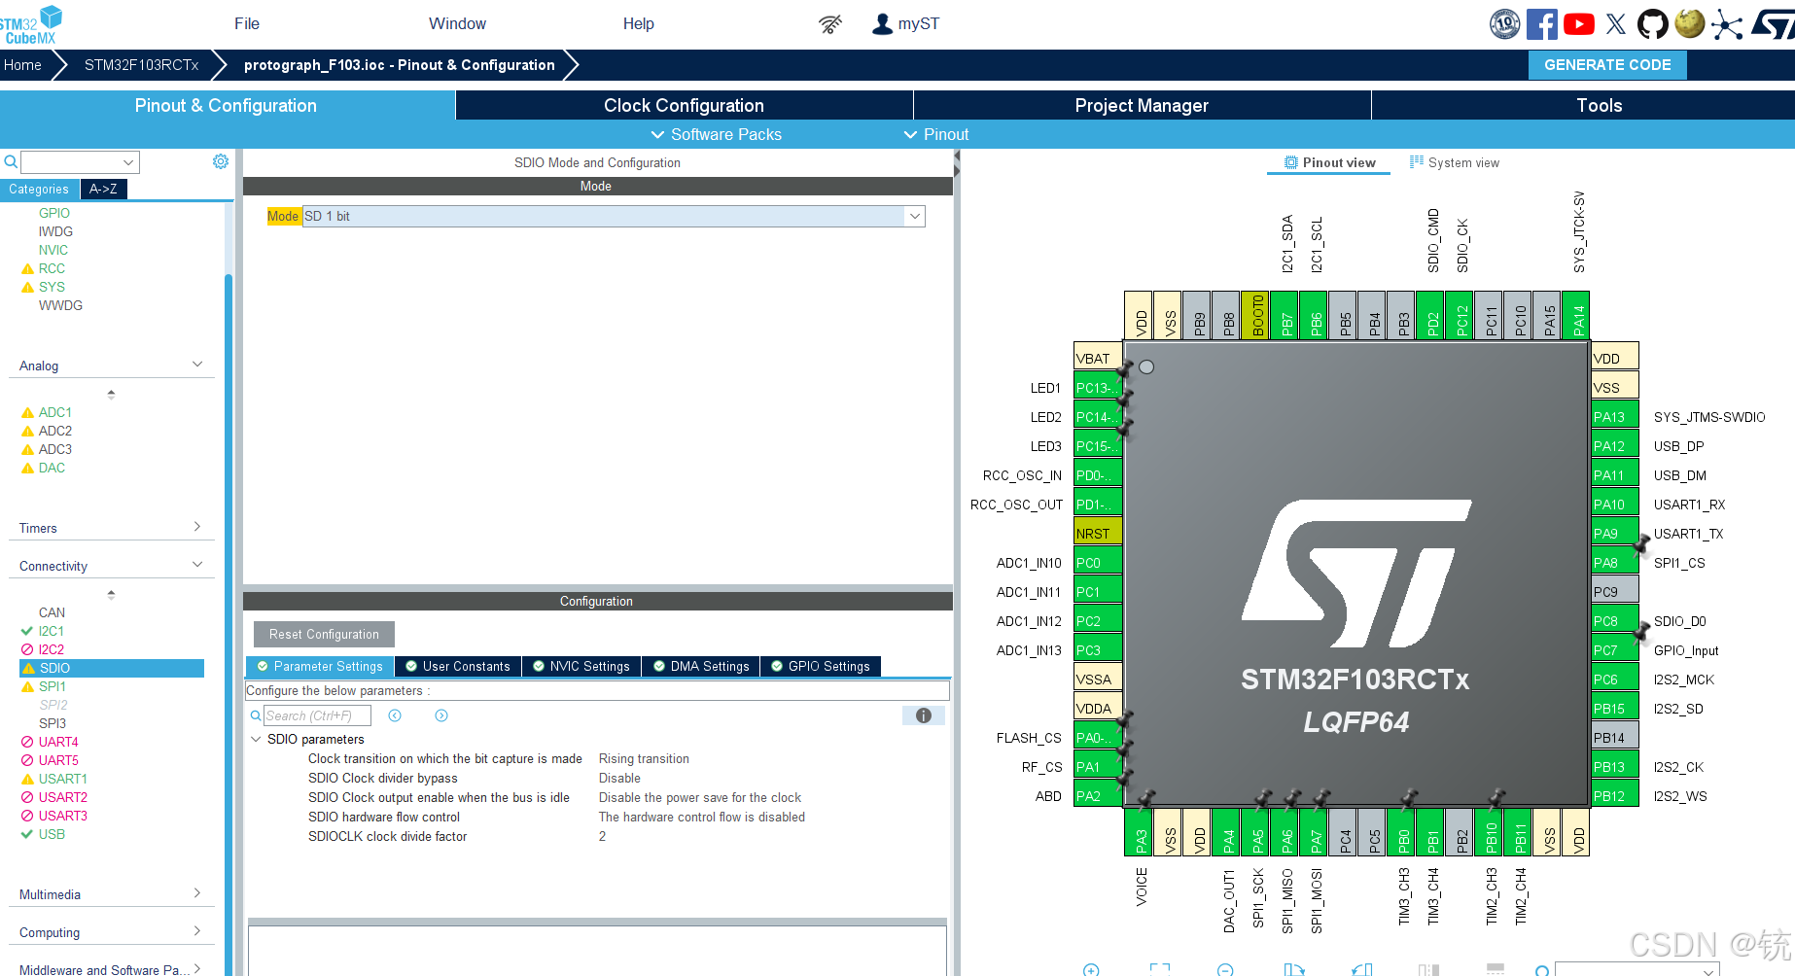This screenshot has height=976, width=1795.
Task: Open the connectivity status icon
Action: click(829, 24)
